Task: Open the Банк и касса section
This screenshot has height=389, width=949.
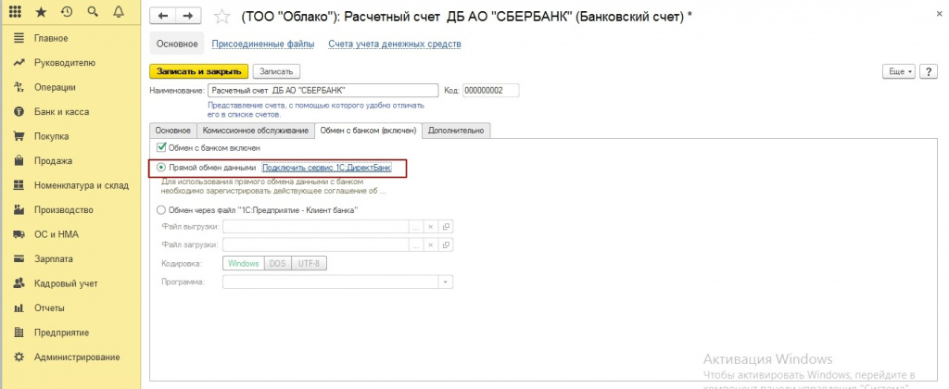Action: [61, 112]
